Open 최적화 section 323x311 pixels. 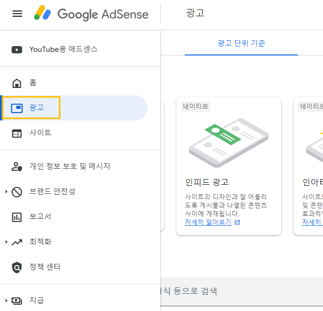pos(40,241)
